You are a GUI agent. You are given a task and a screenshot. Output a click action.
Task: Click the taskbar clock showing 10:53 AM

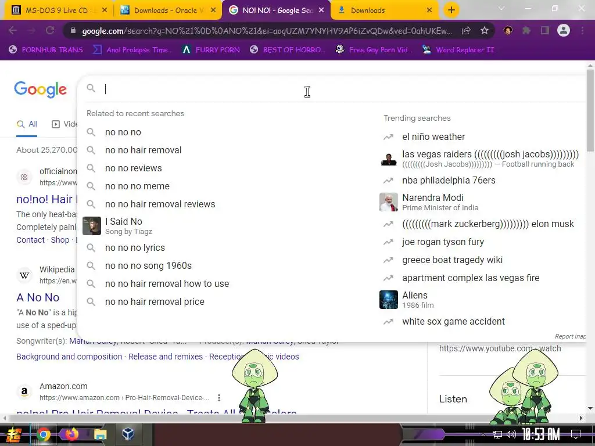tap(541, 434)
